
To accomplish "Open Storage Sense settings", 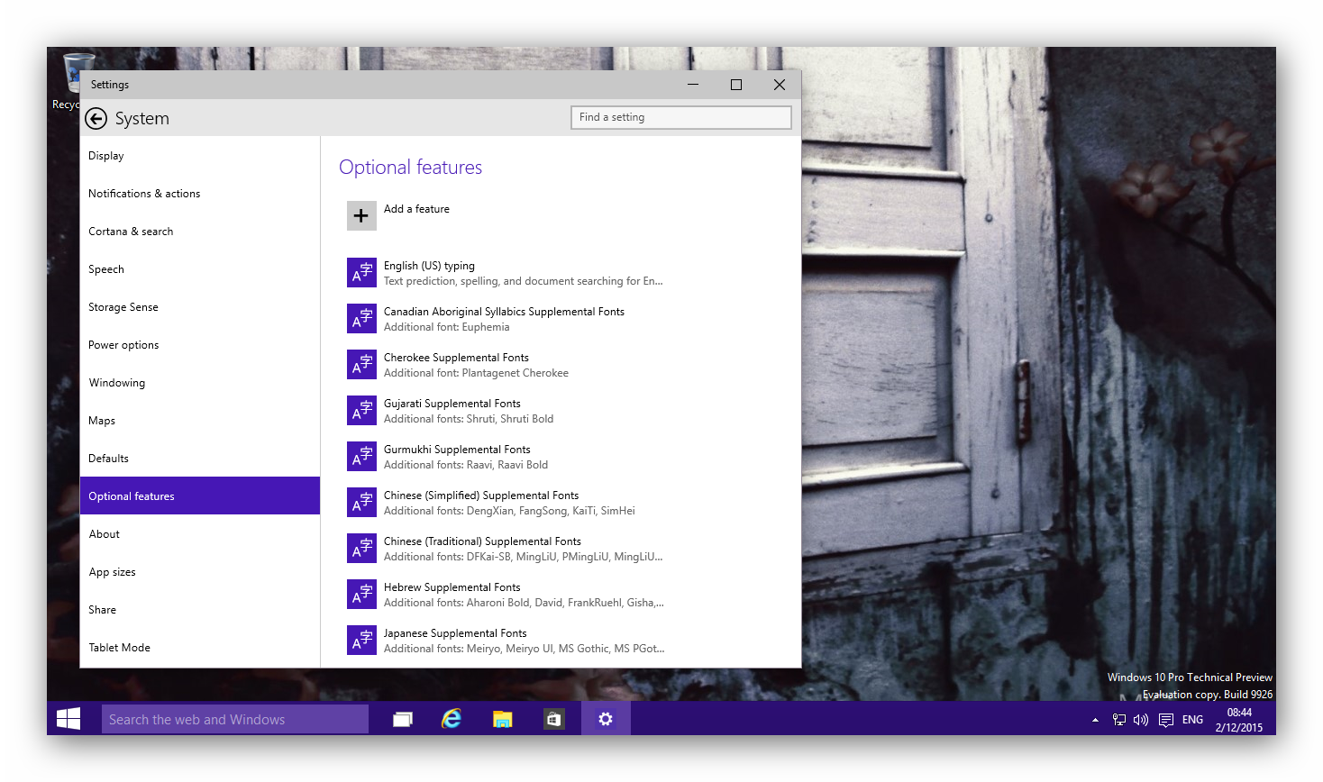I will [200, 307].
